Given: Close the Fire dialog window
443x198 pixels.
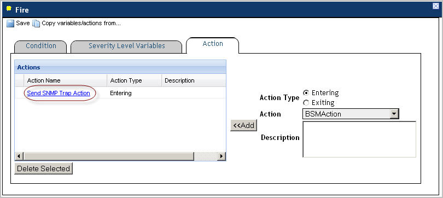Looking at the screenshot, I should [436, 5].
